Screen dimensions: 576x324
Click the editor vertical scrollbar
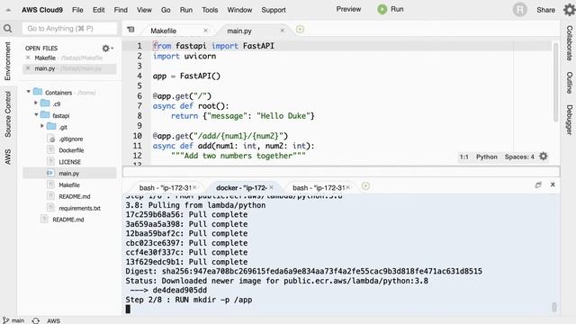click(555, 83)
